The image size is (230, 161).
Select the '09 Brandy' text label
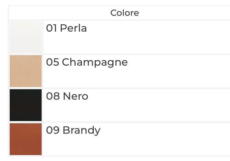(73, 130)
